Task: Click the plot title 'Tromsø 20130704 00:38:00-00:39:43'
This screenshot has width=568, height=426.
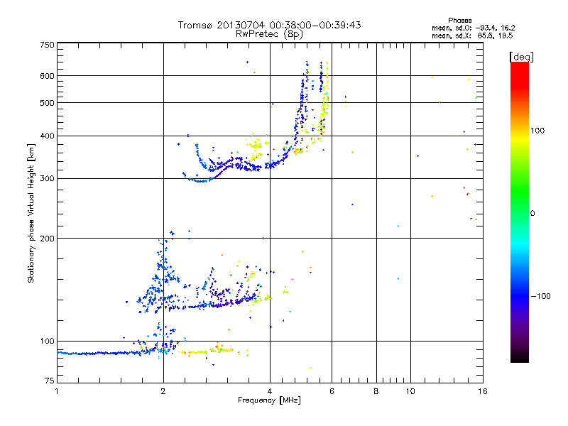Action: click(270, 25)
